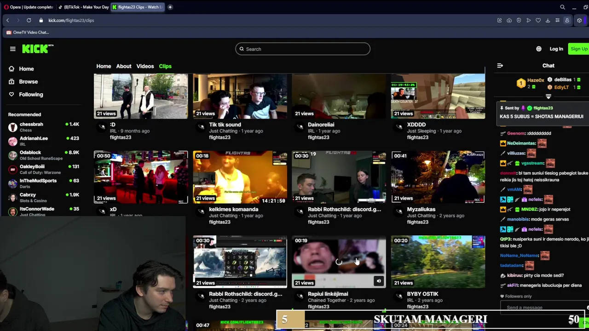Viewport: 589px width, 331px height.
Task: Open the Opera ad blocker shield icon
Action: click(x=519, y=20)
